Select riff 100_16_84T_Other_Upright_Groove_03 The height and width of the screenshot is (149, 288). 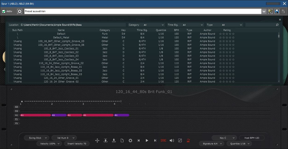pos(143,41)
